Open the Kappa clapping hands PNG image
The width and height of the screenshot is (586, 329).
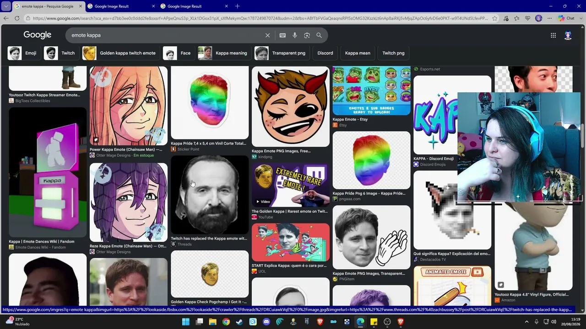tap(372, 237)
